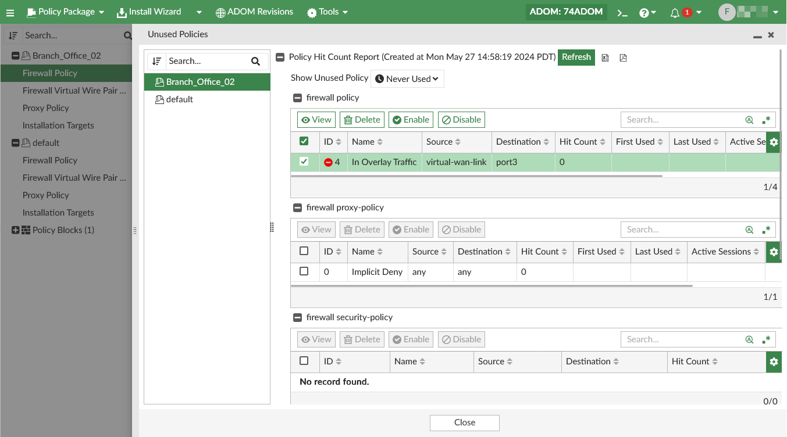Open the Tools menu
The image size is (787, 437).
pos(328,12)
